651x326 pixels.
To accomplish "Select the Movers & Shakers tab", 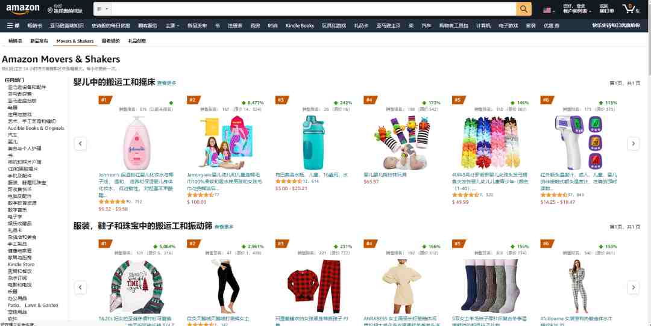I will (75, 41).
